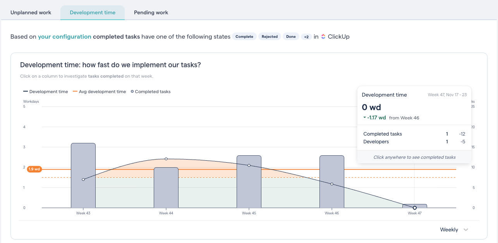Viewport: 498px width, 243px height.
Task: Select the Completed tasks legend marker
Action: pos(132,92)
